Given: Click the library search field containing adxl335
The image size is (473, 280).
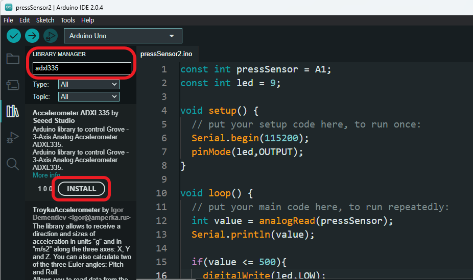Looking at the screenshot, I should click(x=82, y=68).
